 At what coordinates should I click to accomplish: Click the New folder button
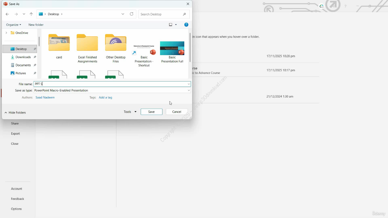[36, 25]
